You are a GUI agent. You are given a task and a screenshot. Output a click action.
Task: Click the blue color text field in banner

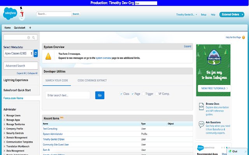(x=146, y=3)
